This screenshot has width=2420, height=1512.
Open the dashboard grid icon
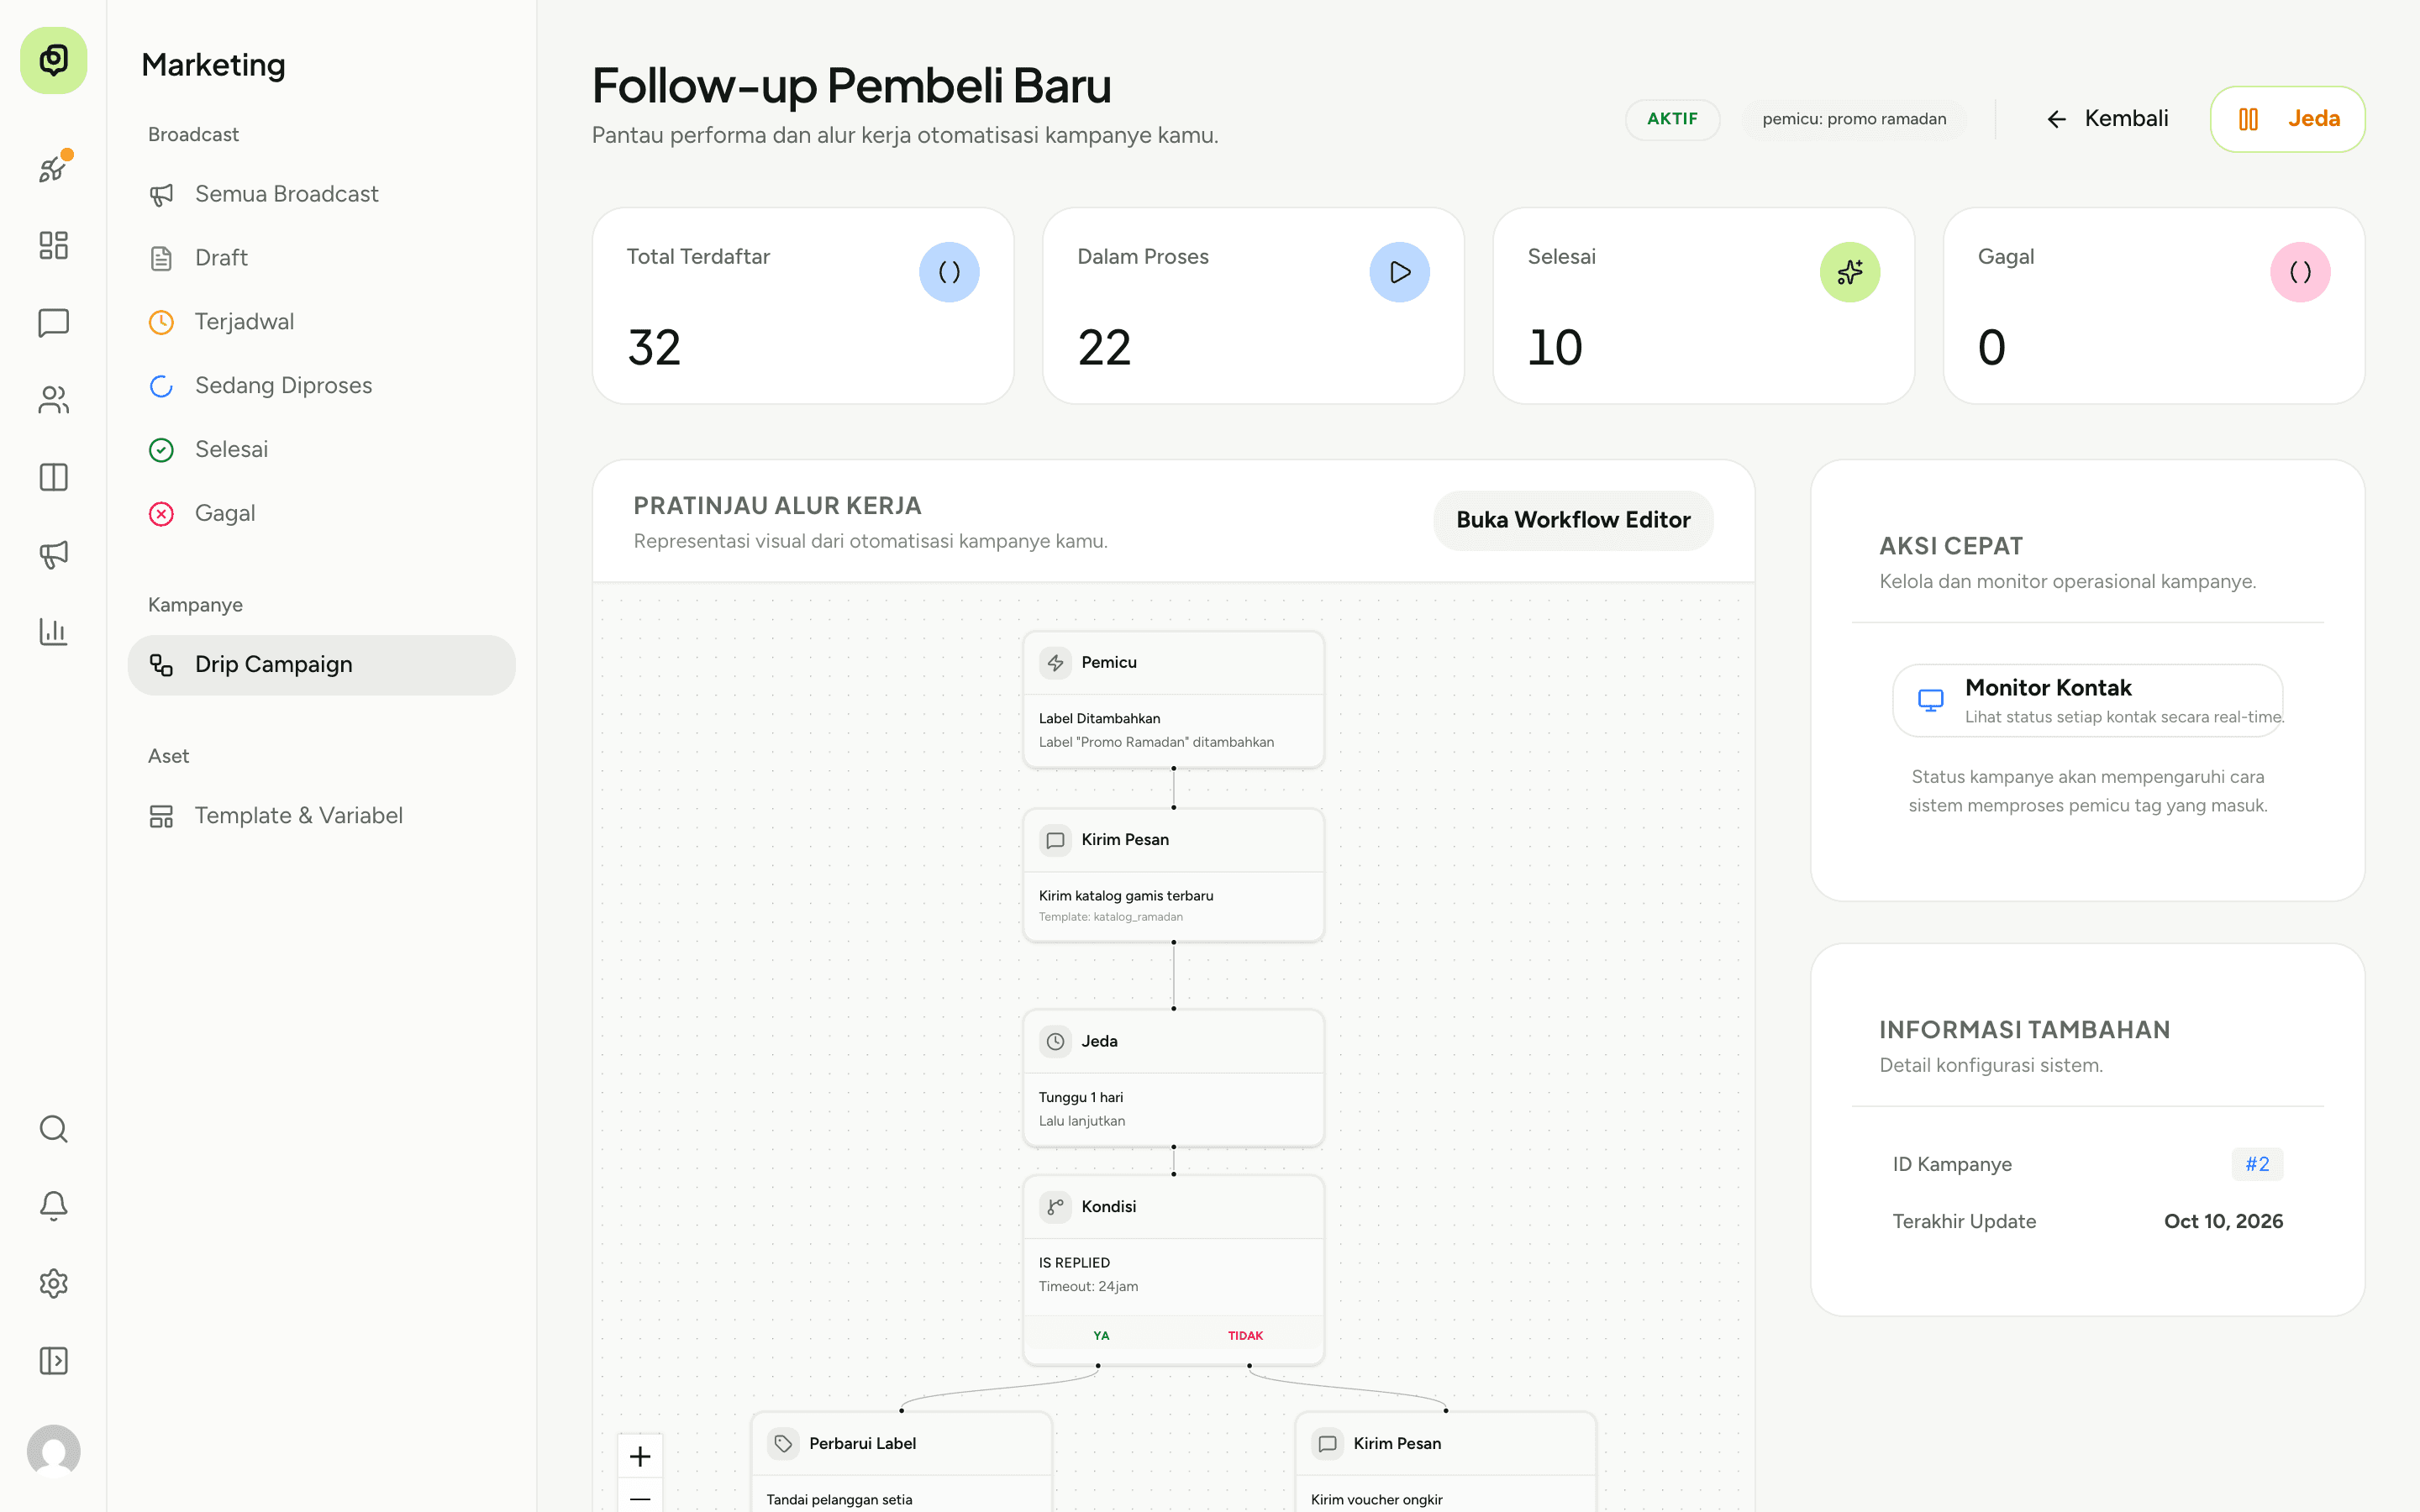tap(53, 245)
